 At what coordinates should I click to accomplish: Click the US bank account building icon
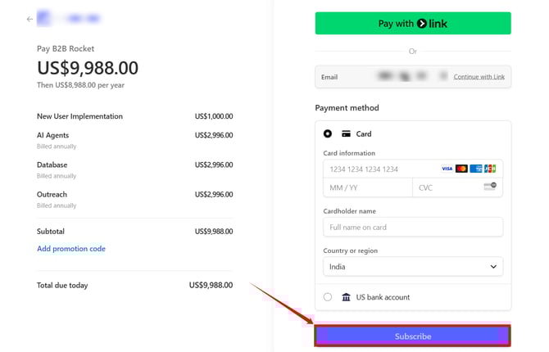click(x=346, y=297)
